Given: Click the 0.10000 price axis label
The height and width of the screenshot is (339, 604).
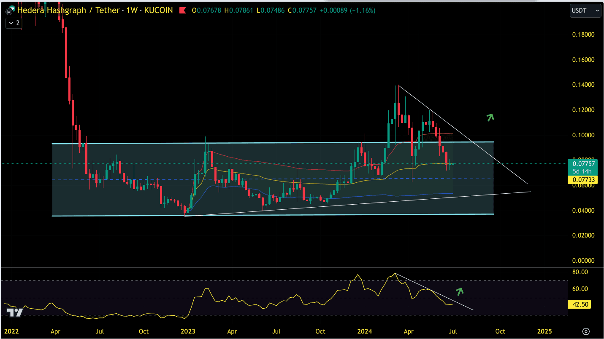Looking at the screenshot, I should click(x=583, y=135).
